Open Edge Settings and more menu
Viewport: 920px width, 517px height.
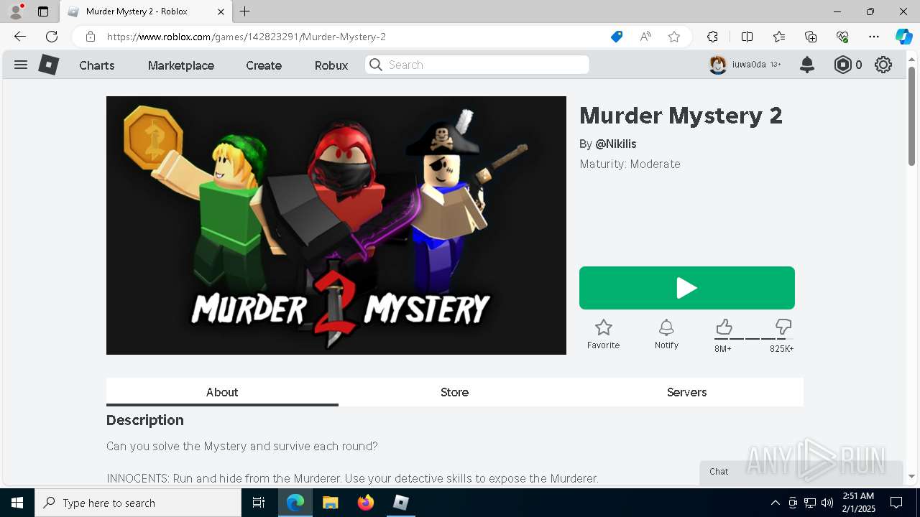874,37
